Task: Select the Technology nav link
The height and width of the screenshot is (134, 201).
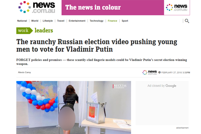Action: coord(96,21)
